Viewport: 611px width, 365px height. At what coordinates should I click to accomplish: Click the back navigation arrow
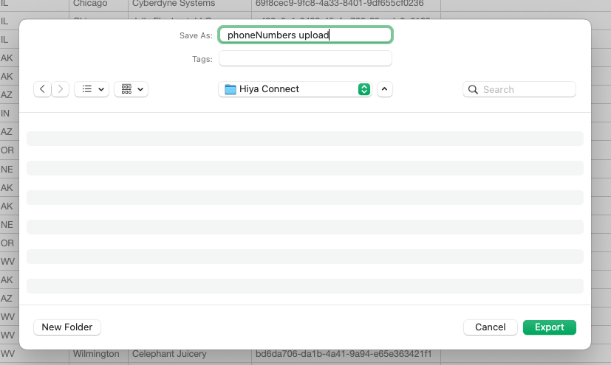pos(42,89)
